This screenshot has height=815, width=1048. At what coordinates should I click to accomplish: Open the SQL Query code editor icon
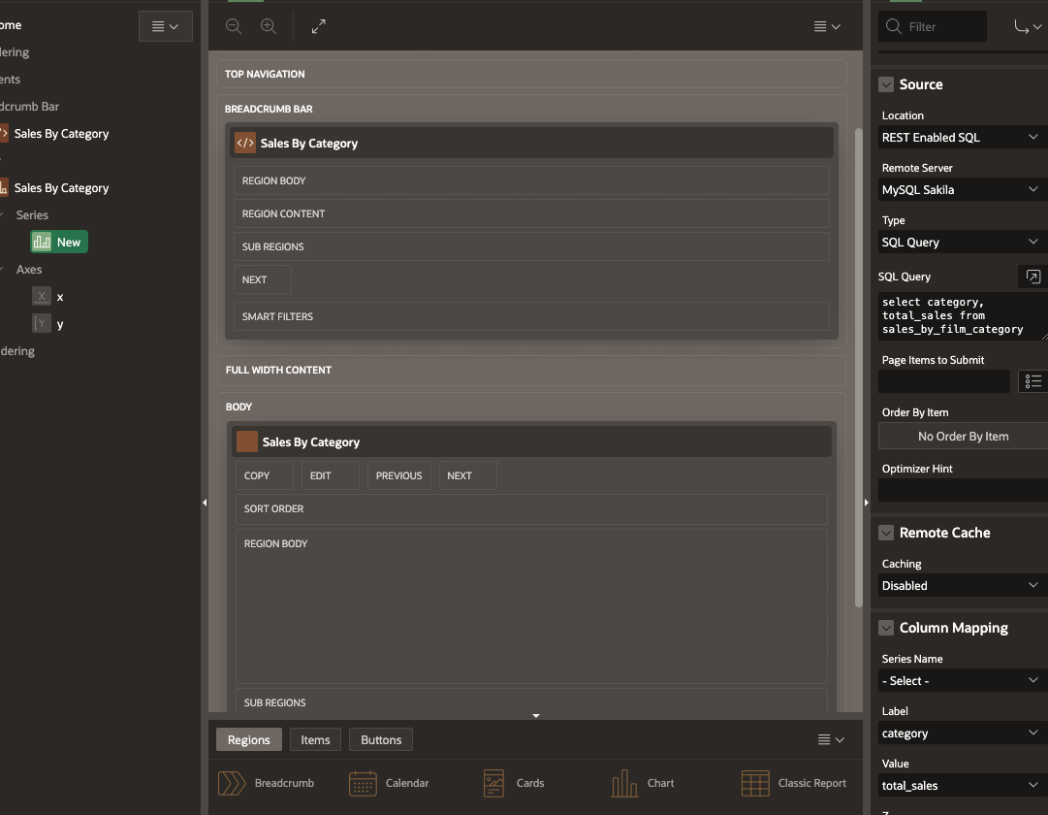pos(1032,277)
